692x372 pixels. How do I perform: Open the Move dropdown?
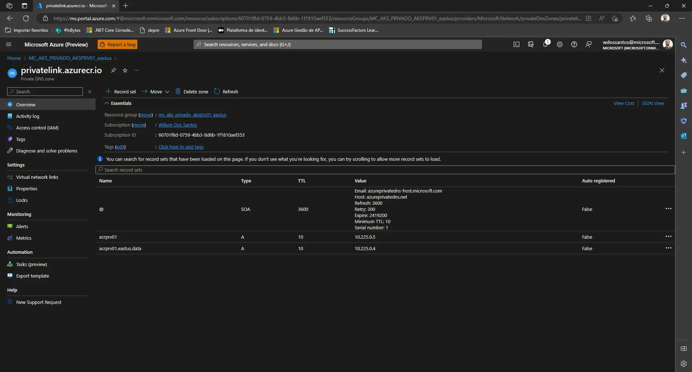pyautogui.click(x=155, y=92)
